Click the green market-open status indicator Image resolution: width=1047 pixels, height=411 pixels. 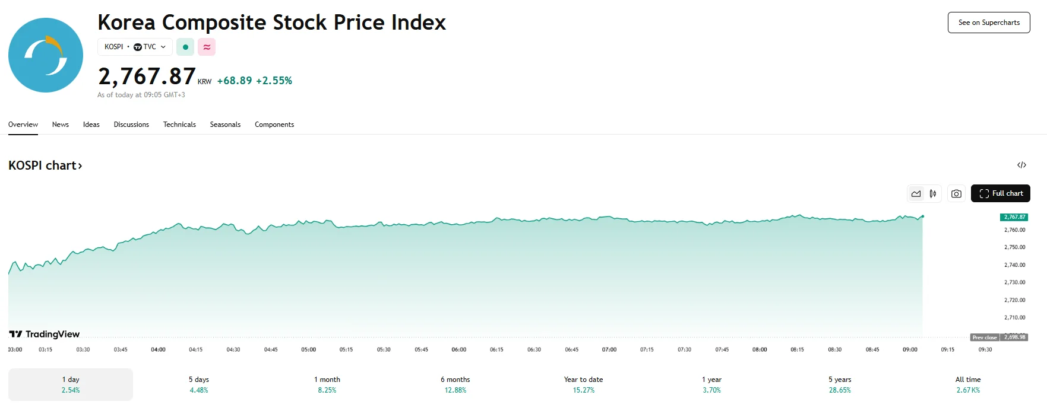point(185,46)
